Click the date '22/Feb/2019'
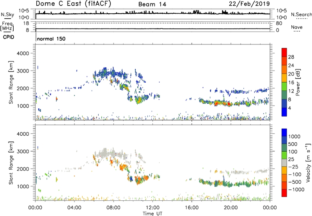 pos(249,4)
